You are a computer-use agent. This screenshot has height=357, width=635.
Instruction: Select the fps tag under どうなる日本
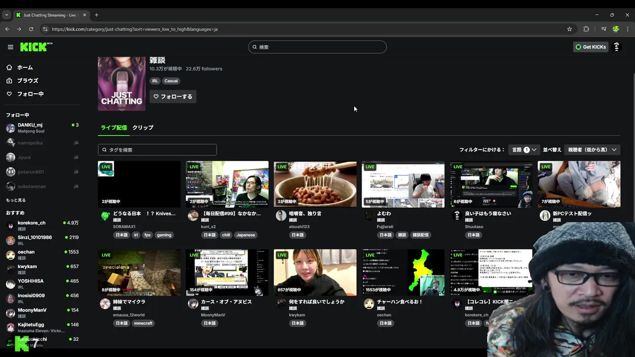147,235
